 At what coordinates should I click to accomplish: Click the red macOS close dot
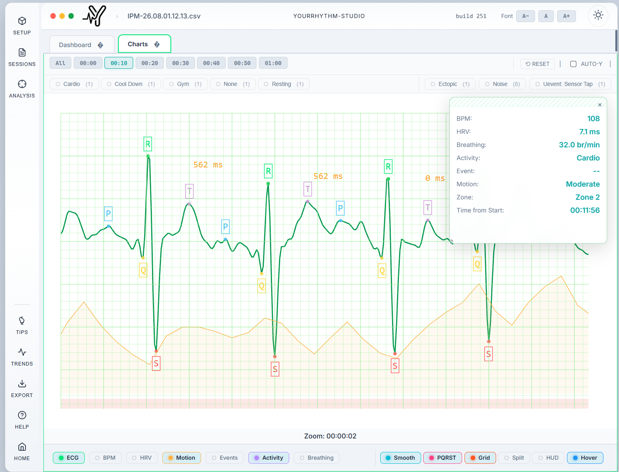pos(53,16)
